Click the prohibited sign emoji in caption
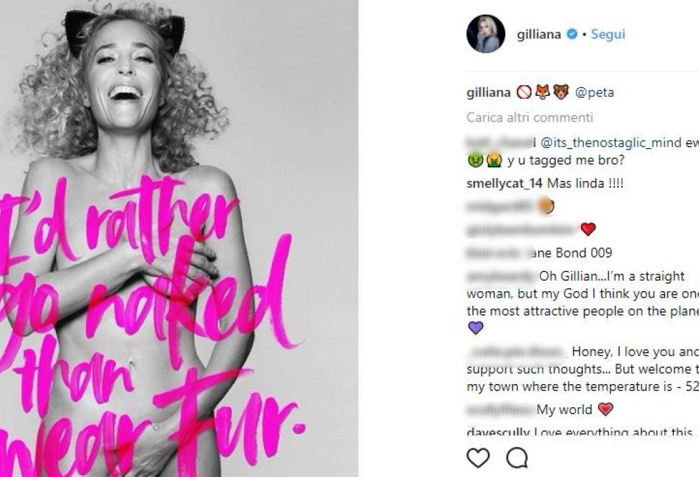The width and height of the screenshot is (699, 477). click(524, 92)
